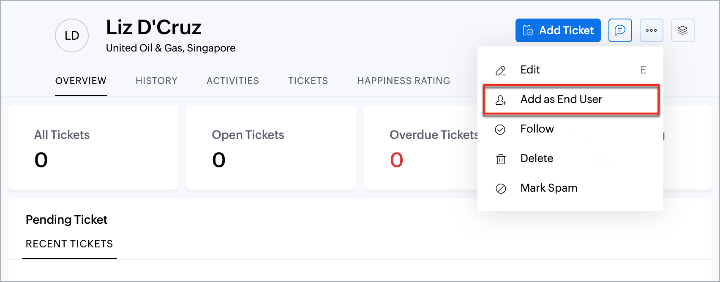Open the History tab
This screenshot has height=282, width=720.
pos(156,81)
